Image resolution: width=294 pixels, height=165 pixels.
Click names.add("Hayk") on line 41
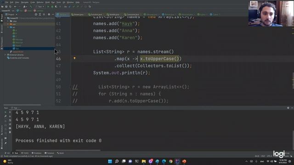[x=116, y=24]
